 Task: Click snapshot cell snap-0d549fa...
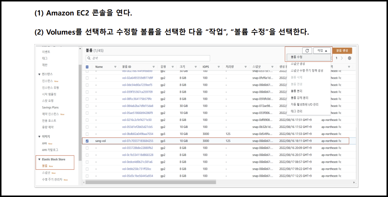pyautogui.click(x=262, y=134)
